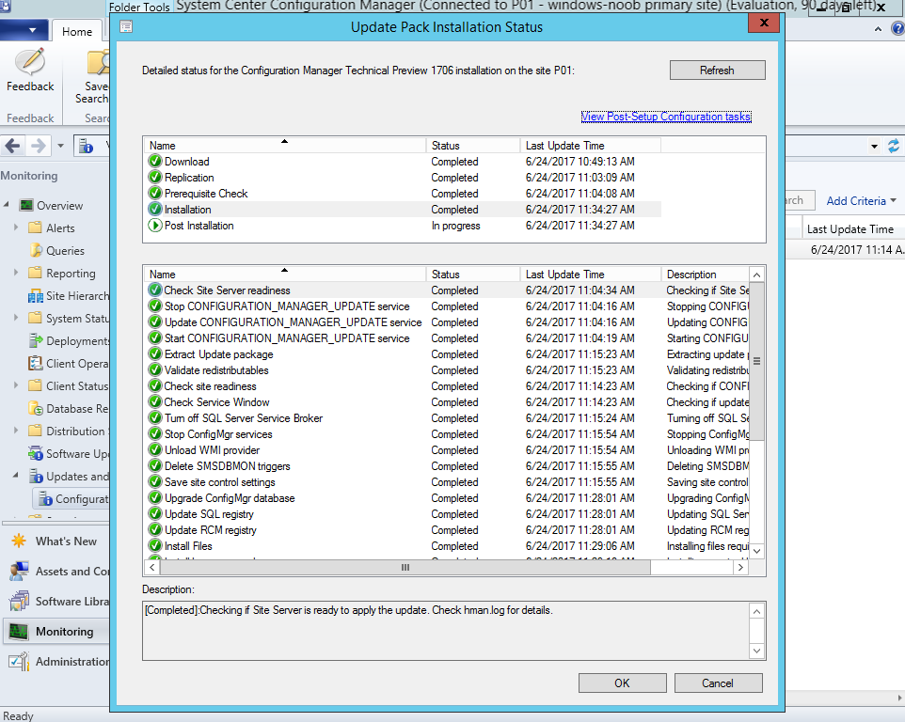
Task: Click the Deployments arrow icon
Action: (36, 341)
